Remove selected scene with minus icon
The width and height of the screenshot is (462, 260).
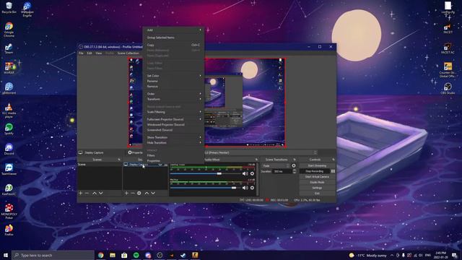(x=87, y=193)
